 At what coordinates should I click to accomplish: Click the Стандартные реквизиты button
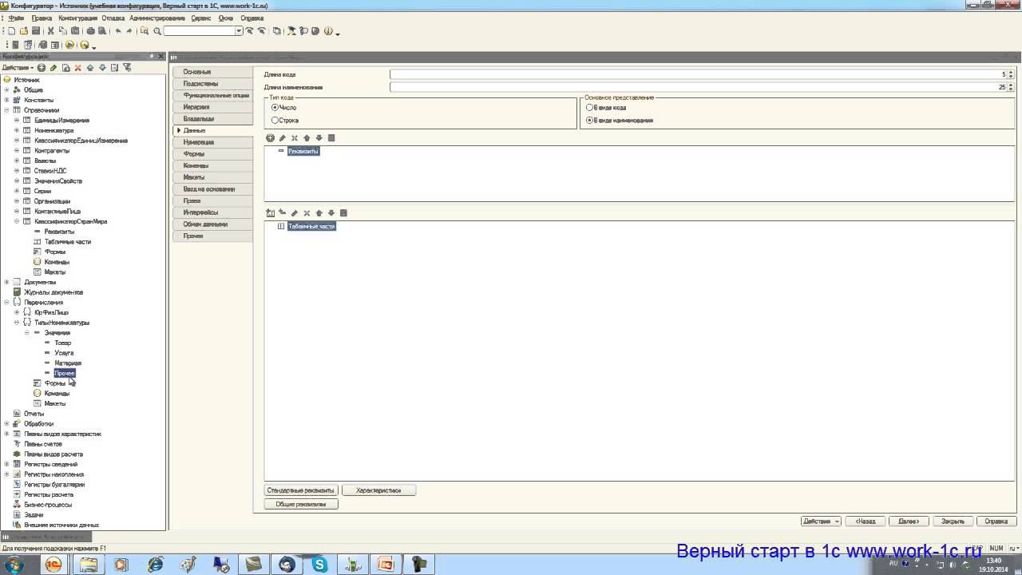302,490
